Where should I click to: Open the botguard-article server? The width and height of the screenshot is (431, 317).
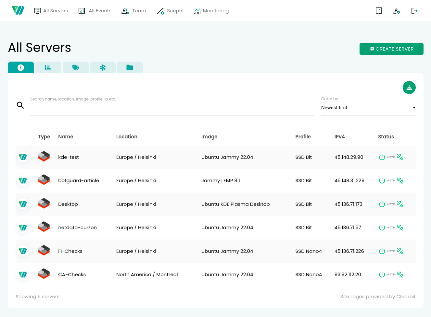tap(79, 181)
